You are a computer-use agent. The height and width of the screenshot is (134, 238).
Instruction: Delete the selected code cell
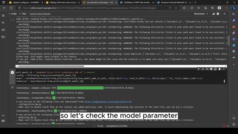tap(219, 69)
